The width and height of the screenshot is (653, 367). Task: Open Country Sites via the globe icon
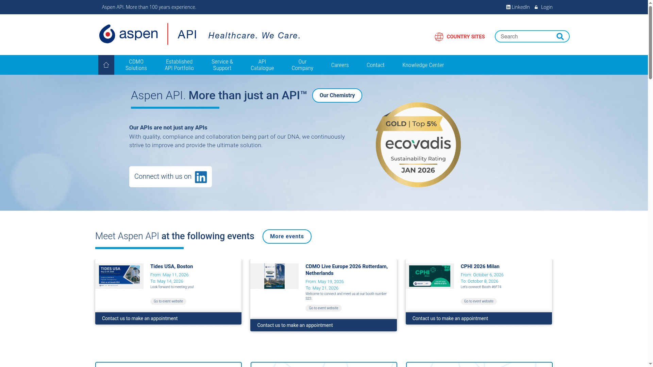click(x=439, y=36)
